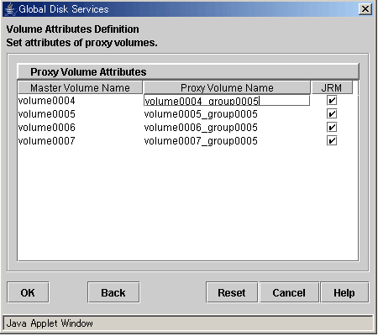
Task: Cancel the volume attributes dialog
Action: pyautogui.click(x=289, y=292)
